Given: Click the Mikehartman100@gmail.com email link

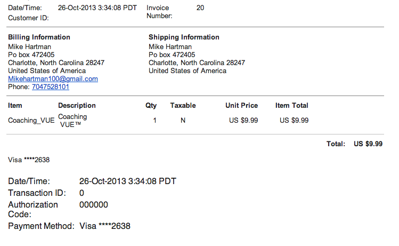Looking at the screenshot, I should pyautogui.click(x=53, y=79).
